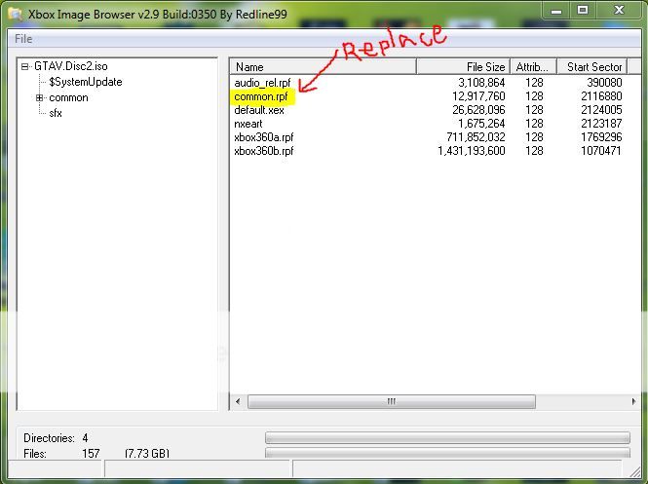Select the xbox360b.rpf file

pos(263,152)
